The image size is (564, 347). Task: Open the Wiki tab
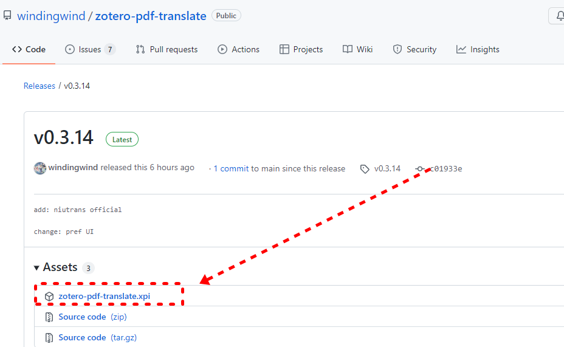pyautogui.click(x=357, y=49)
